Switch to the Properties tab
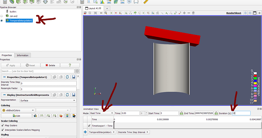This screenshot has height=138, width=262. pyautogui.click(x=7, y=55)
